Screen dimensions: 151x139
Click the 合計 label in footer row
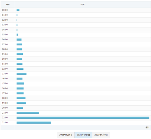[x=147, y=127]
